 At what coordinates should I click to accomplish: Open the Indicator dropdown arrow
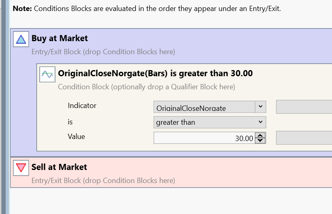[x=261, y=107]
